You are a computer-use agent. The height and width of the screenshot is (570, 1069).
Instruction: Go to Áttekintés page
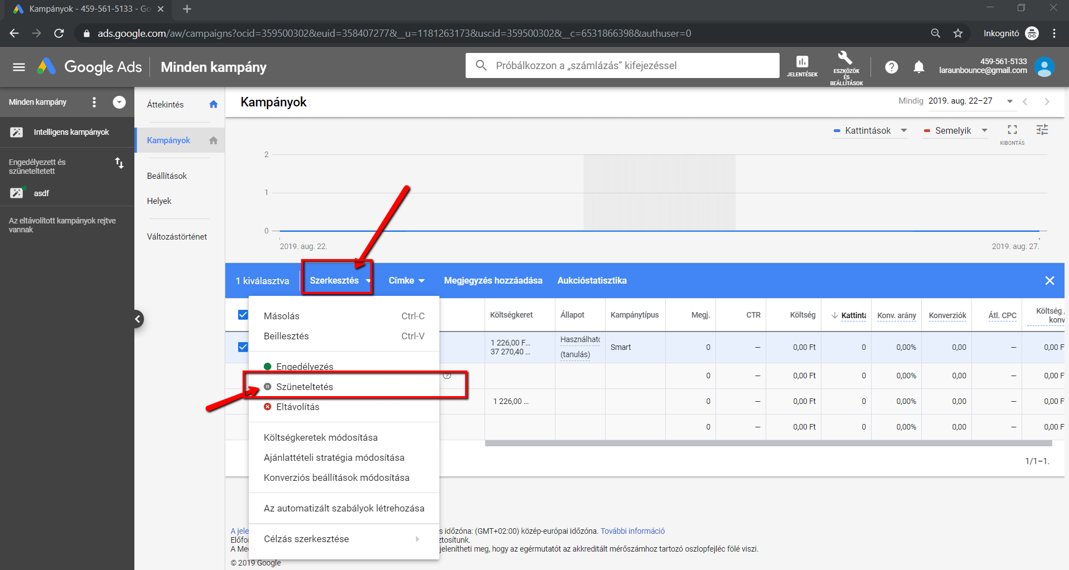[165, 105]
